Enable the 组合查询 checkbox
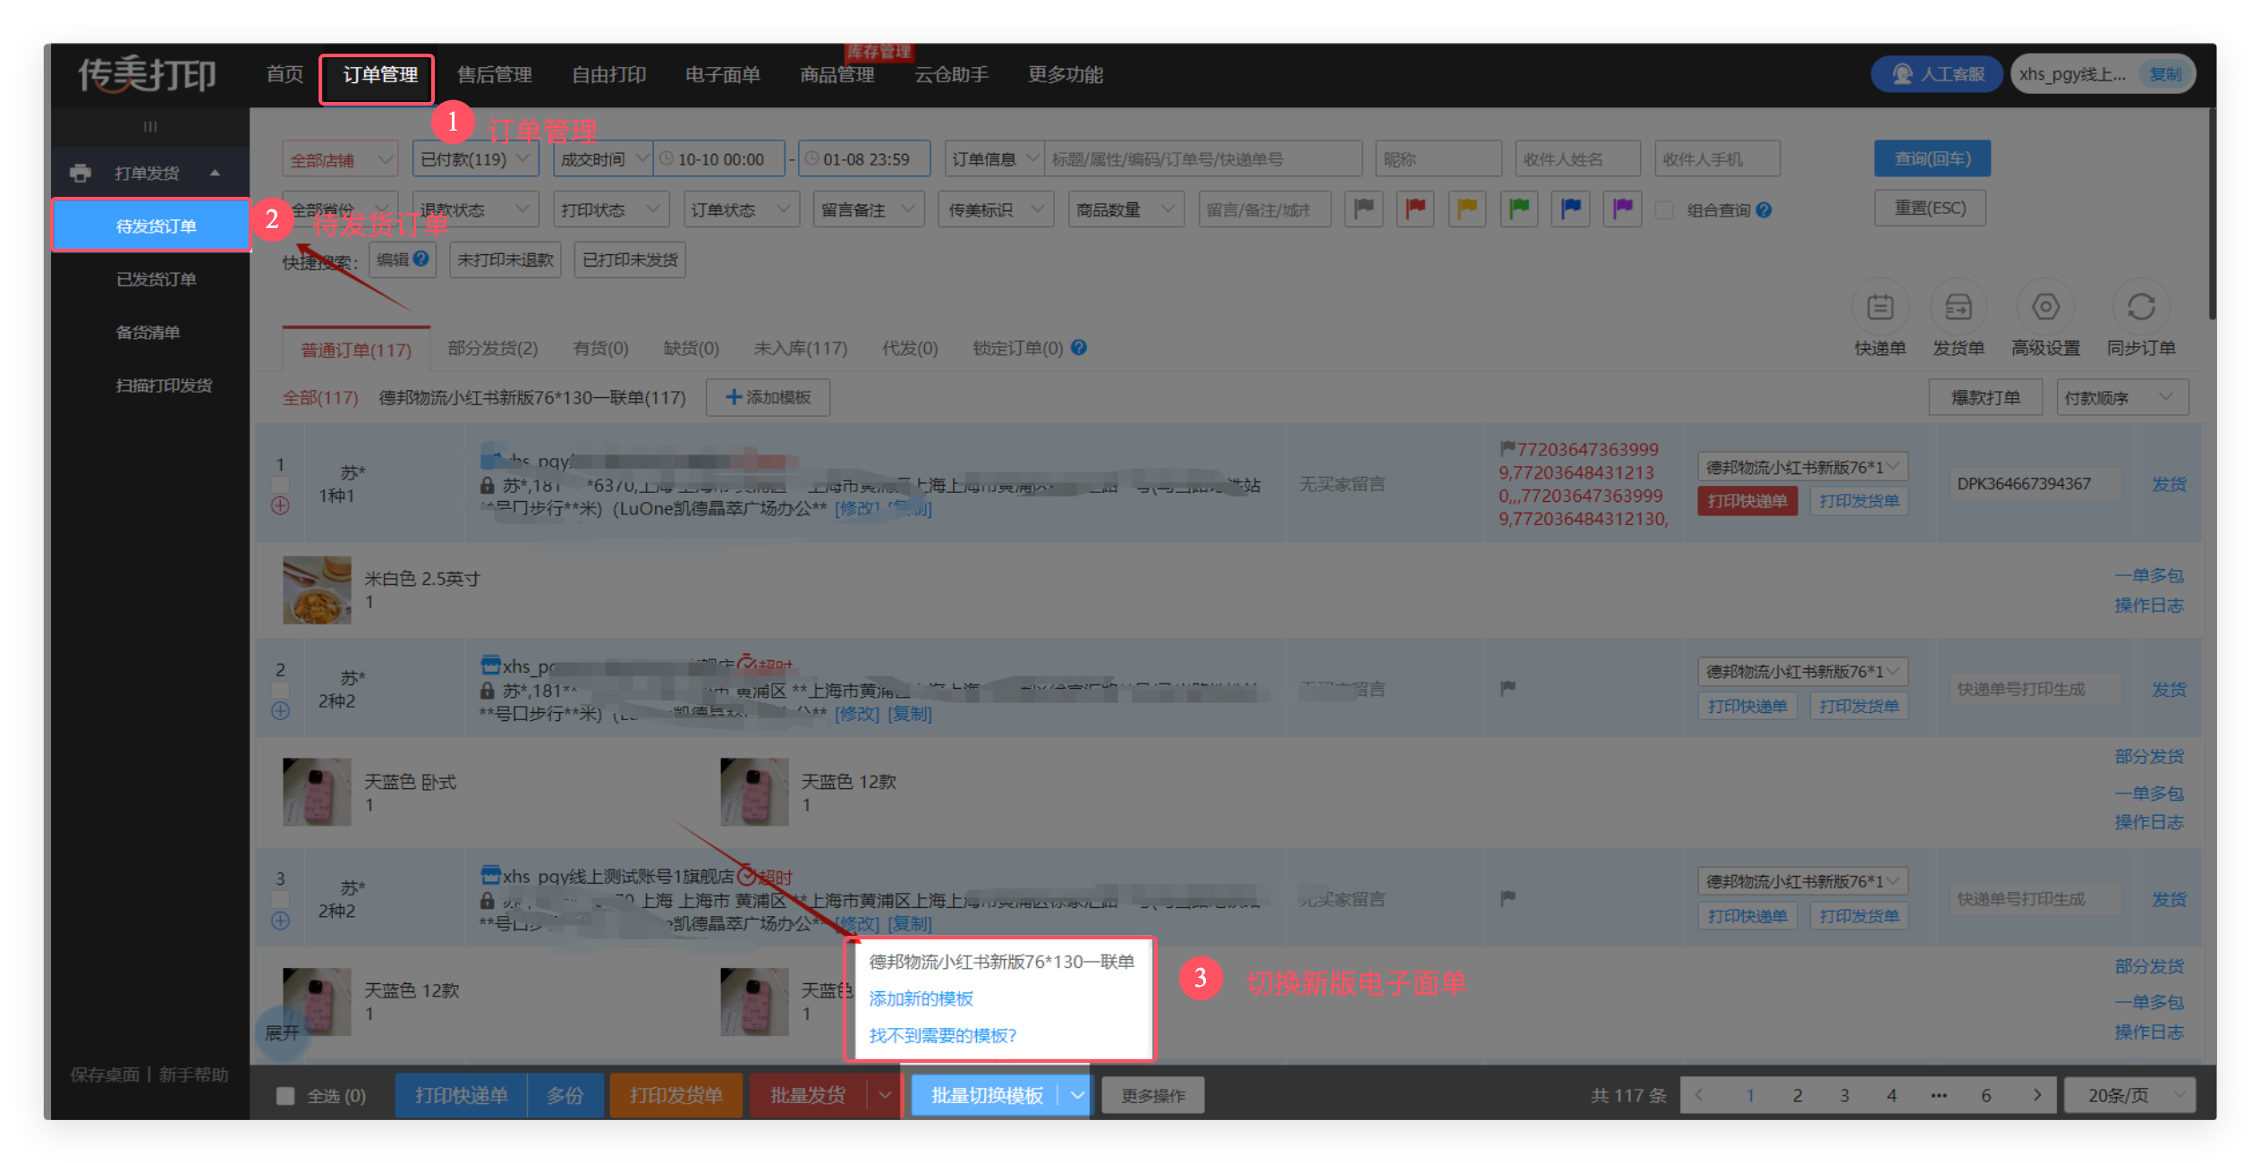This screenshot has height=1163, width=2260. pyautogui.click(x=1664, y=210)
